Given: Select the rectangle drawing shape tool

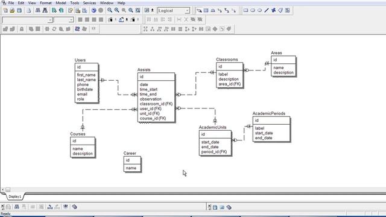Looking at the screenshot, I should pos(245,11).
